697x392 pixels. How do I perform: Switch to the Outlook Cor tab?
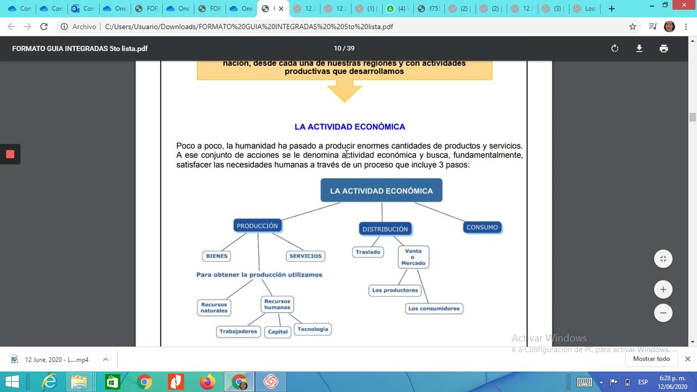pyautogui.click(x=83, y=9)
